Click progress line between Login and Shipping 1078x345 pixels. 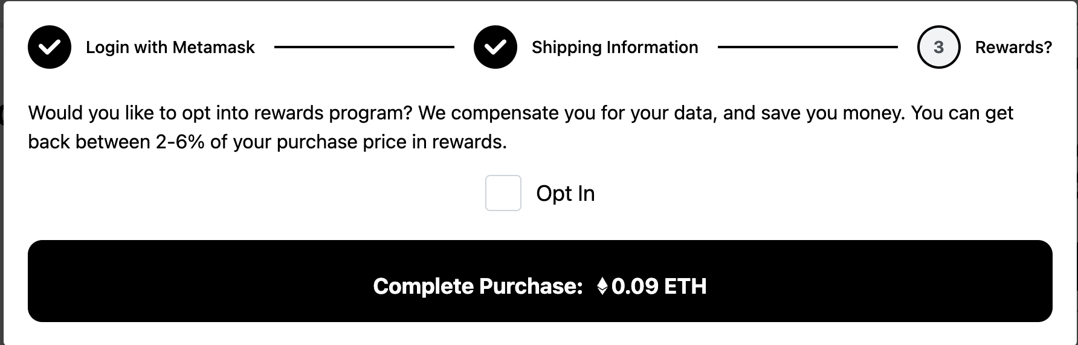(364, 47)
